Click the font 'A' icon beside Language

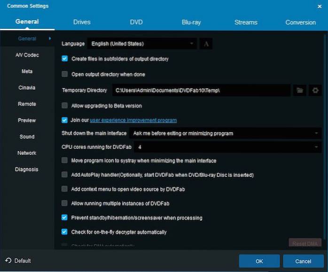coord(206,44)
